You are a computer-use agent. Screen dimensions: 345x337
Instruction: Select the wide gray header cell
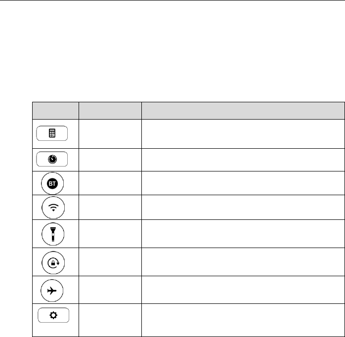pyautogui.click(x=243, y=111)
